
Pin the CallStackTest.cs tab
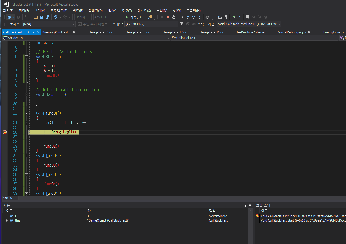pos(33,32)
